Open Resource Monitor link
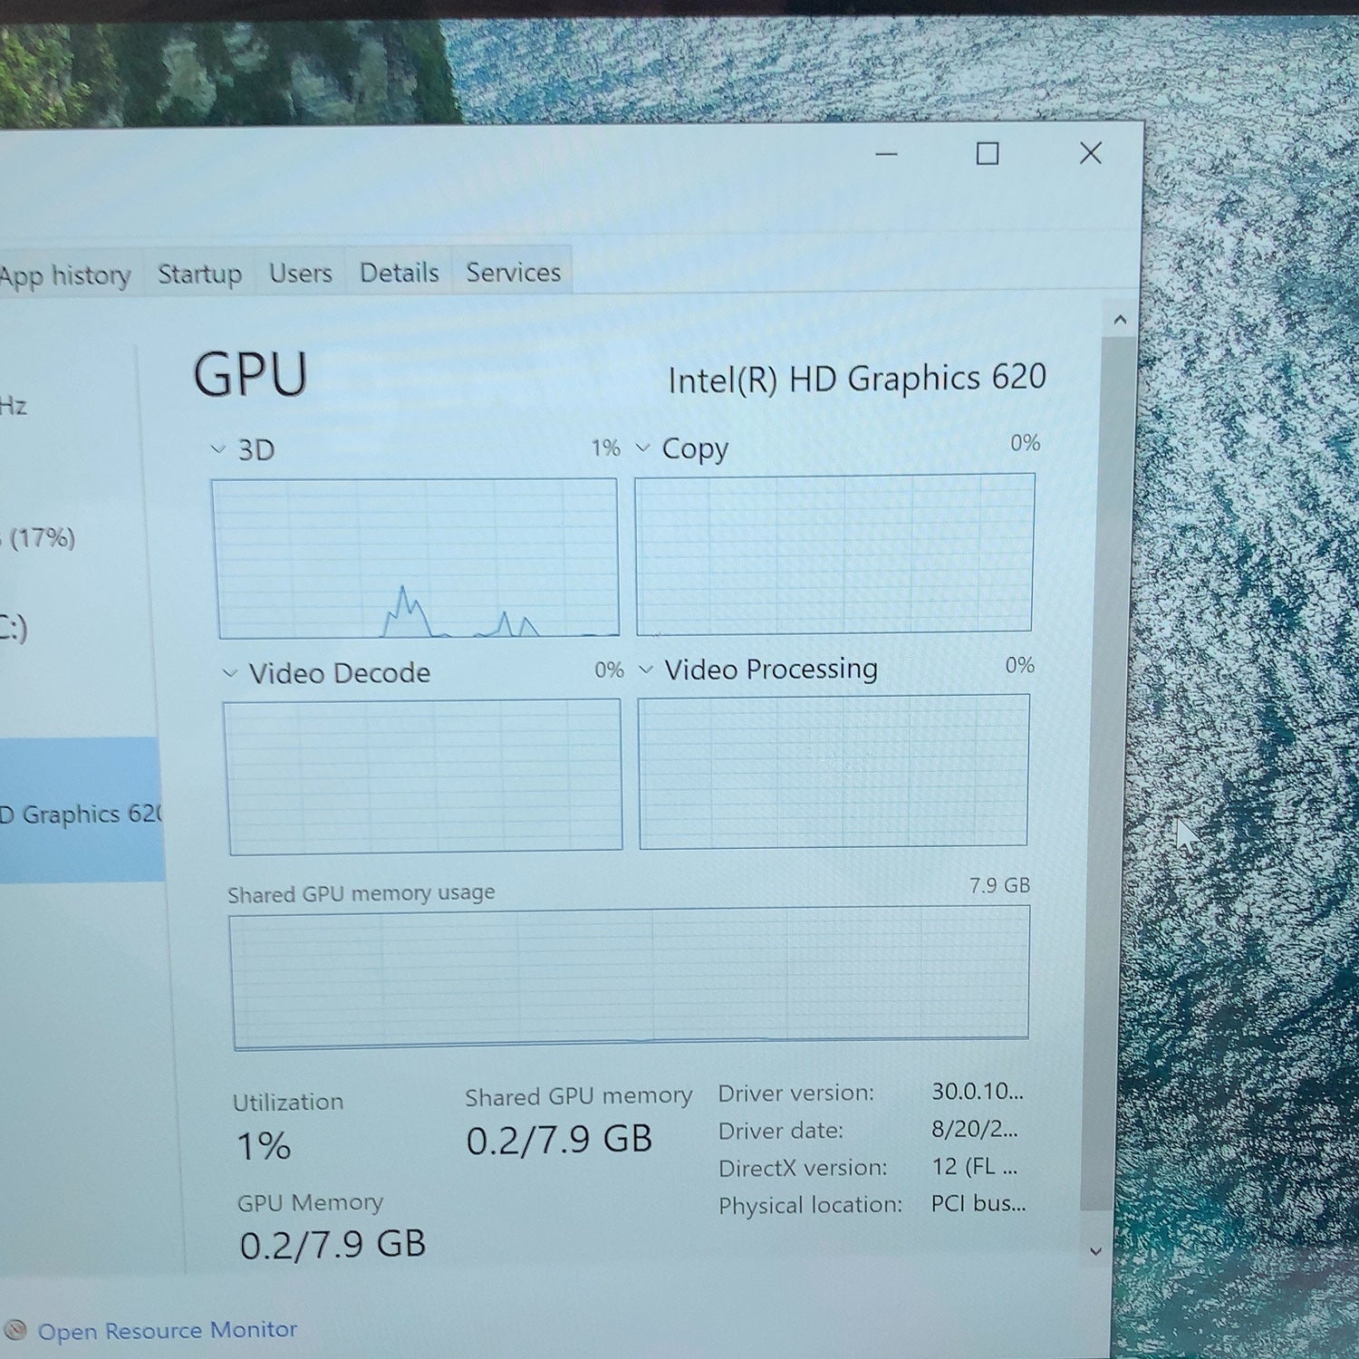The image size is (1359, 1359). [x=168, y=1331]
